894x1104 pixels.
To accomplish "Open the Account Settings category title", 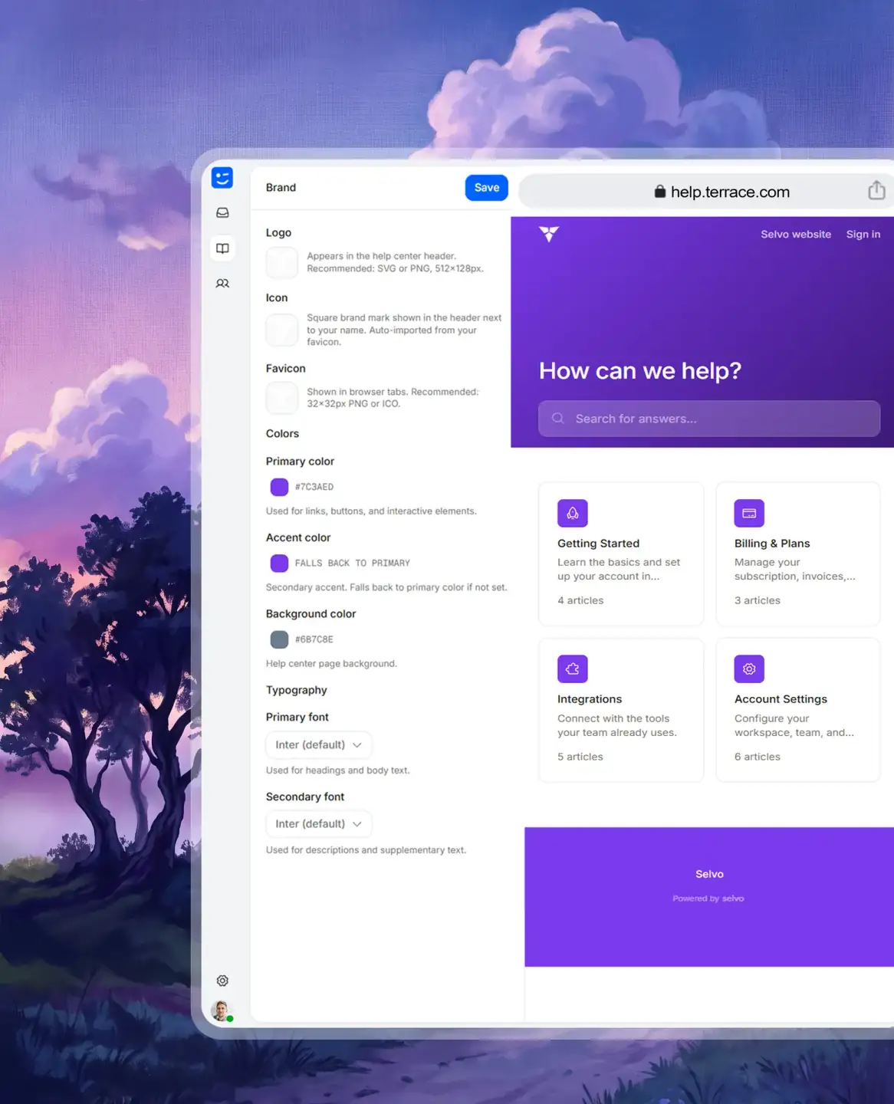I will [x=781, y=699].
